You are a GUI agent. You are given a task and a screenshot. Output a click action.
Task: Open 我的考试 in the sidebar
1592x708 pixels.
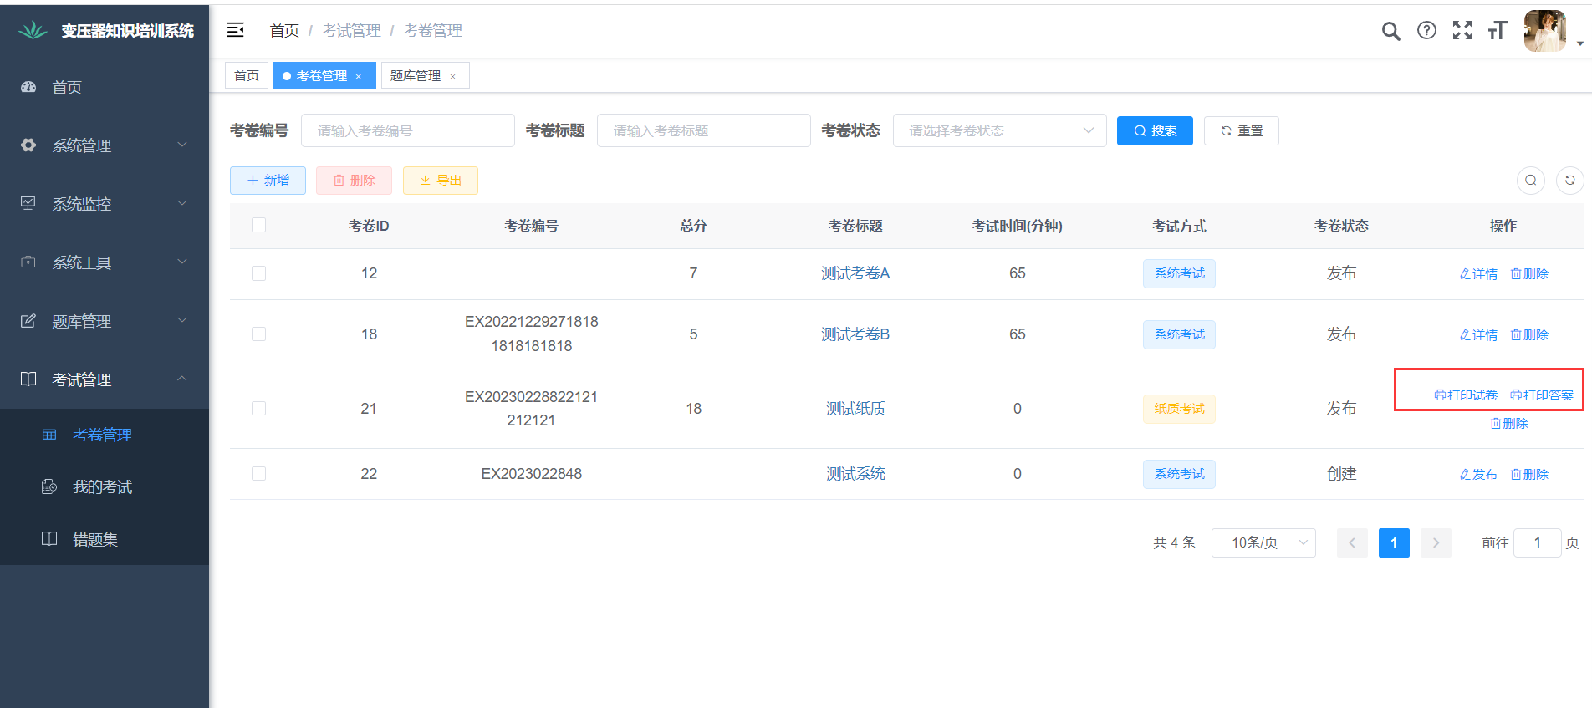tap(102, 486)
